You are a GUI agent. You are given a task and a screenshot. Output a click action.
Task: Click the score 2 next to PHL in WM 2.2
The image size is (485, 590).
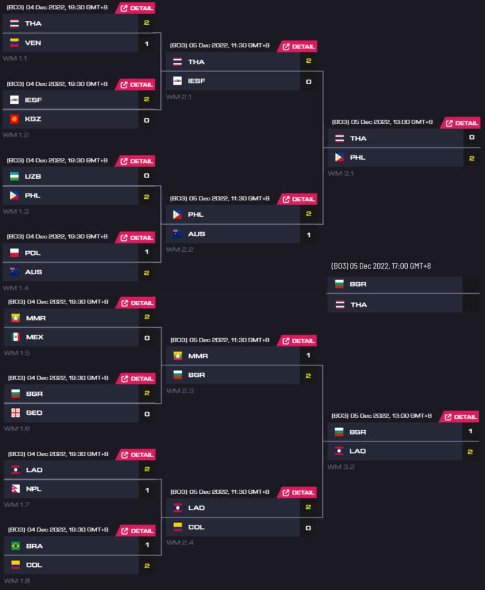(x=309, y=214)
